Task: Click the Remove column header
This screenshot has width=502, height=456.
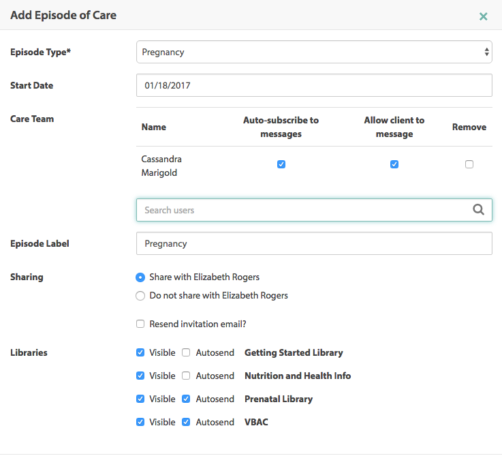Action: coord(469,127)
